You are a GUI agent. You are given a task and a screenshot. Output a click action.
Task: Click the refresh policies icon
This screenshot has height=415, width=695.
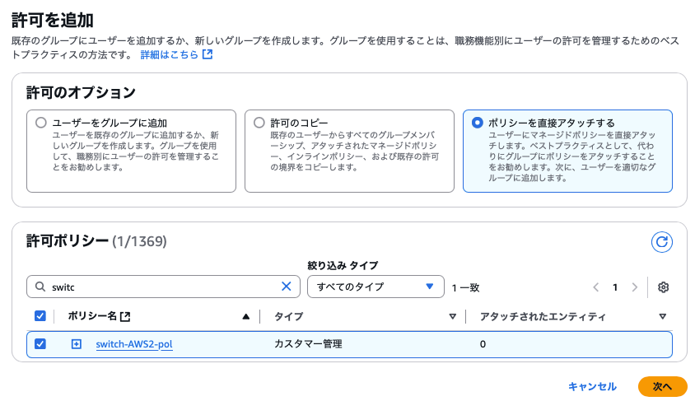click(662, 241)
